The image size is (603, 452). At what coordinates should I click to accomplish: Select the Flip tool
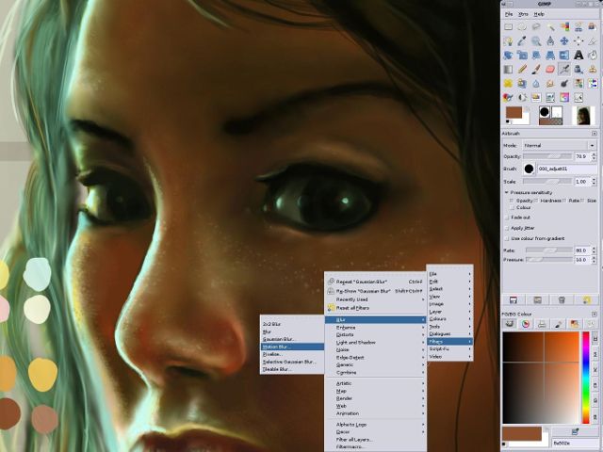(x=564, y=55)
